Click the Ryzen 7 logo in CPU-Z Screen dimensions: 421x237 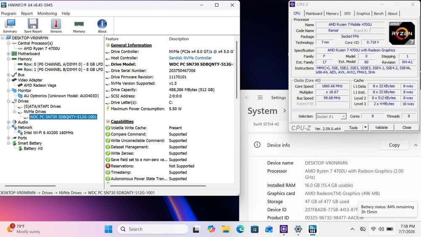pyautogui.click(x=402, y=33)
